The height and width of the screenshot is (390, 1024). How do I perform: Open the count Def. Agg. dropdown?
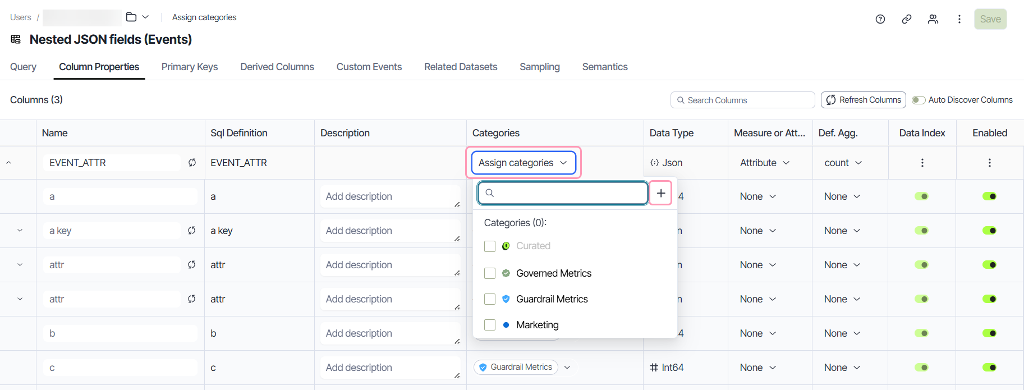[x=843, y=163]
